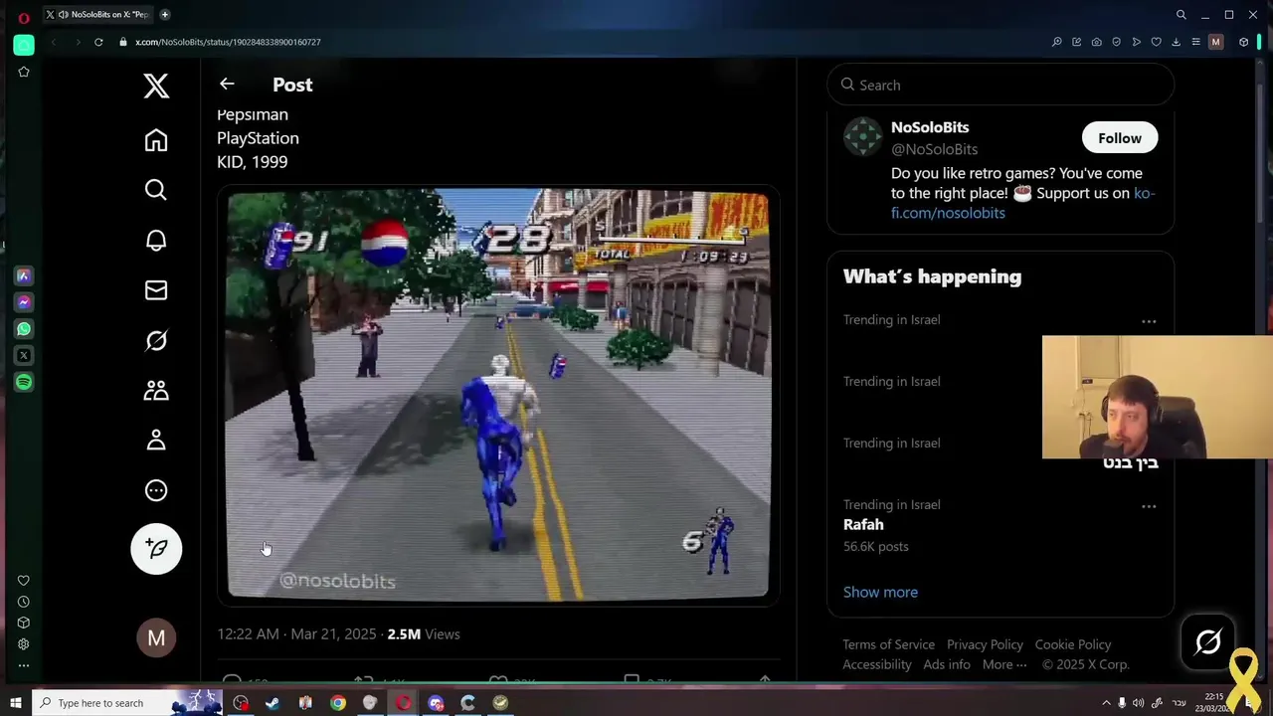The height and width of the screenshot is (716, 1273).
Task: Open workspace green icon in Opera sidebar
Action: pyautogui.click(x=24, y=45)
